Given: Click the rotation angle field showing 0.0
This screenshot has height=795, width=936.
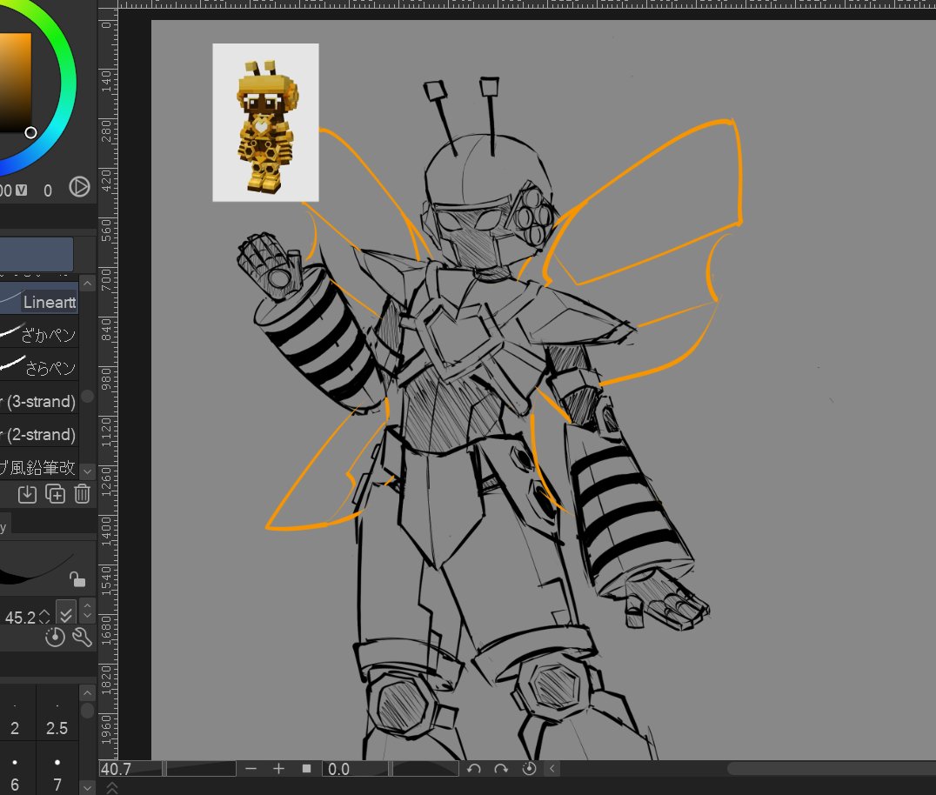Looking at the screenshot, I should (355, 769).
